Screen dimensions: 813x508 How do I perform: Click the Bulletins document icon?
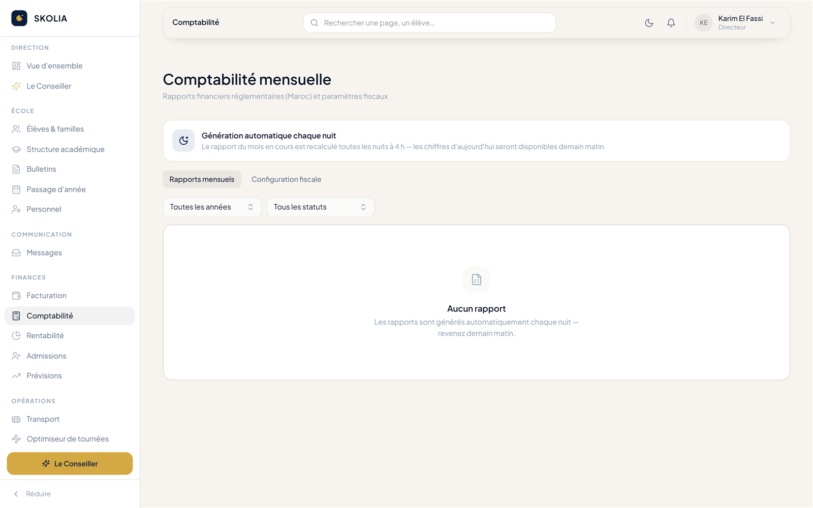click(x=16, y=169)
